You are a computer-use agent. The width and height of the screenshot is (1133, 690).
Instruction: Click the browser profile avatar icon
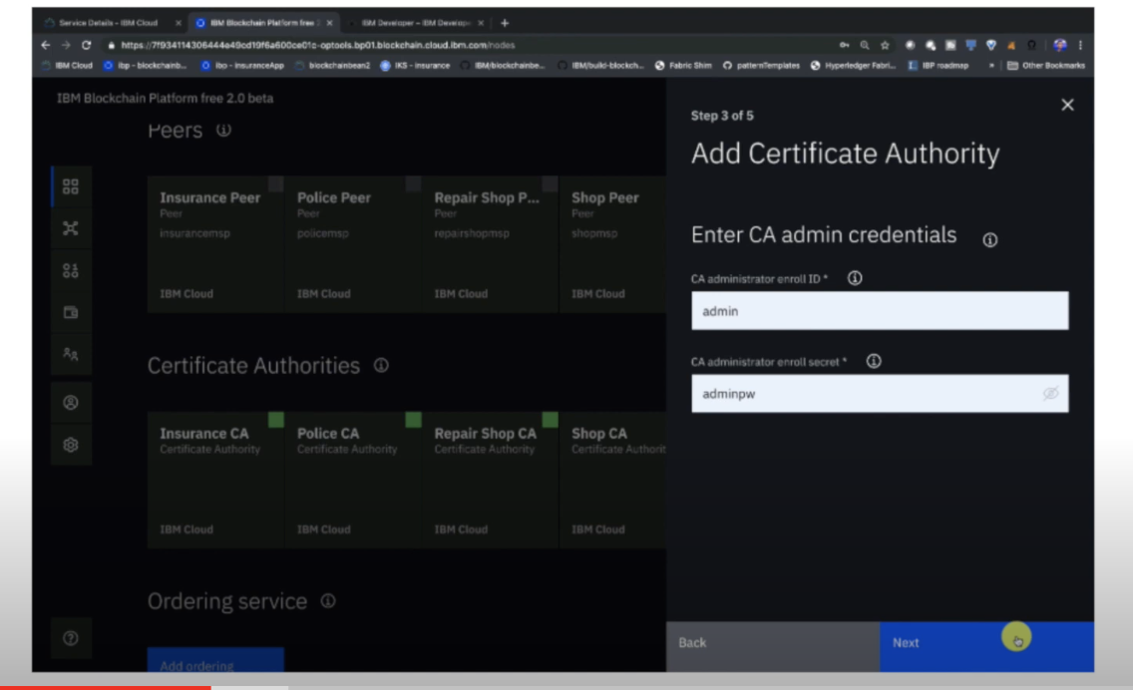1060,45
